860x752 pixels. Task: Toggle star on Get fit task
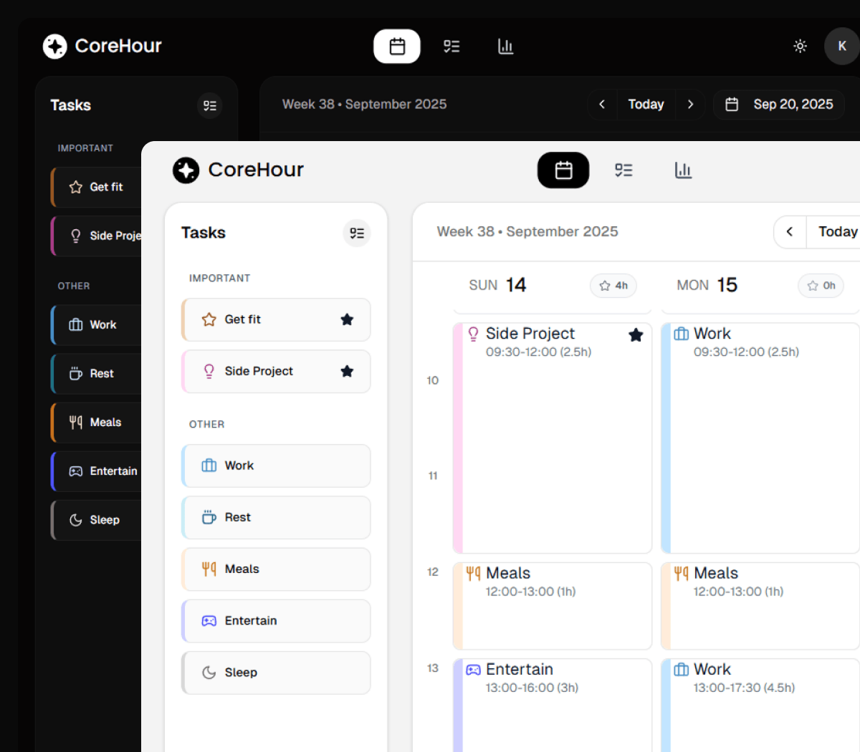coord(347,319)
